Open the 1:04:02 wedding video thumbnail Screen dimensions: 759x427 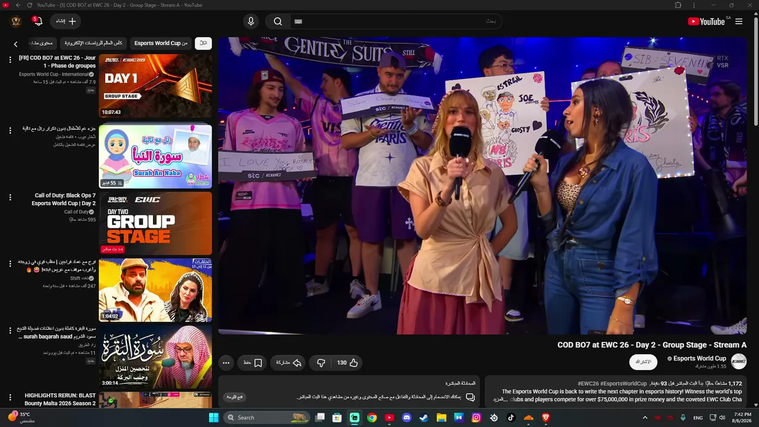(x=155, y=290)
